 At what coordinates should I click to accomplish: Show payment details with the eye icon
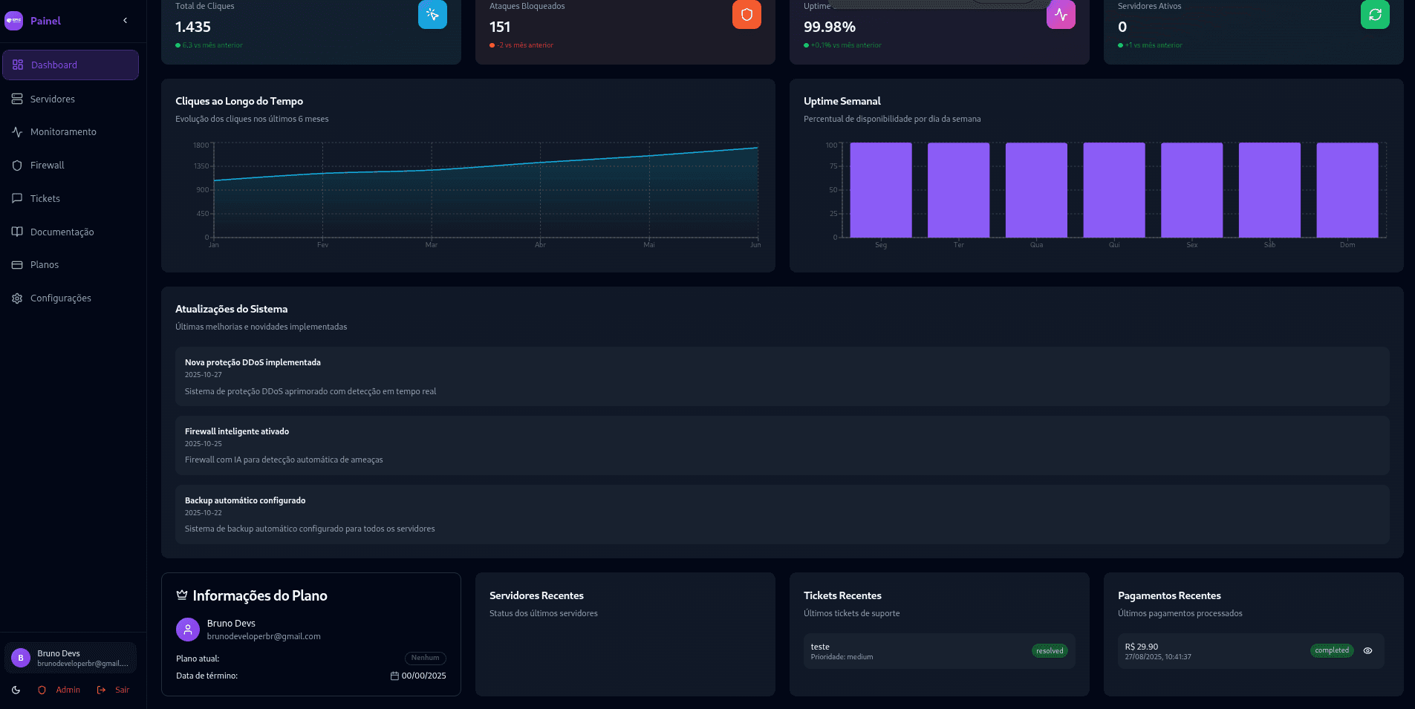(x=1369, y=650)
